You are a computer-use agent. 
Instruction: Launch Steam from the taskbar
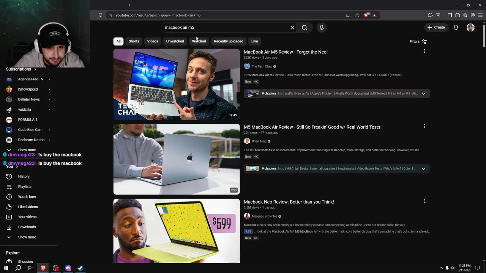coord(80,268)
